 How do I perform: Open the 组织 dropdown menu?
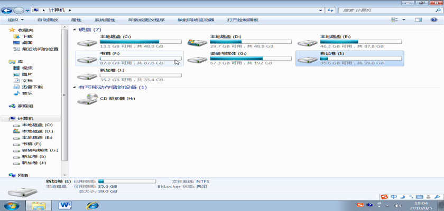coord(15,20)
